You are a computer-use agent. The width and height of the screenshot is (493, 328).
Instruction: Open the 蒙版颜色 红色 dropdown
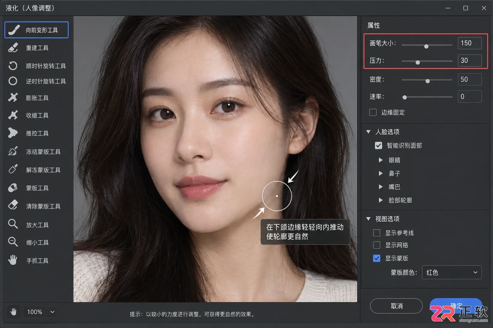(x=452, y=272)
